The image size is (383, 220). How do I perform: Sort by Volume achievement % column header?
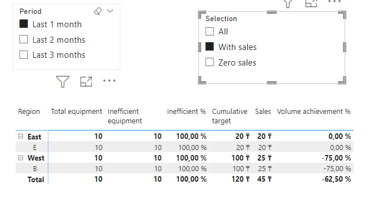click(x=314, y=112)
